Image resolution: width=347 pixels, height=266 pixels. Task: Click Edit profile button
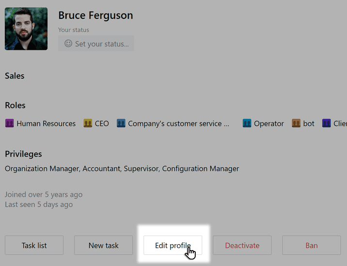(x=173, y=245)
